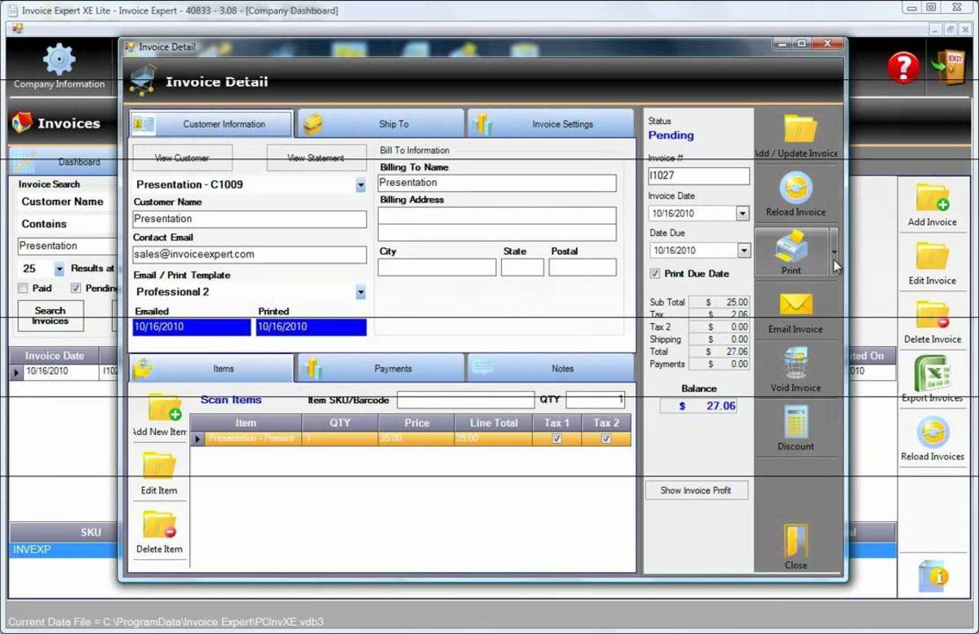
Task: Click the View Statement button
Action: pos(316,157)
